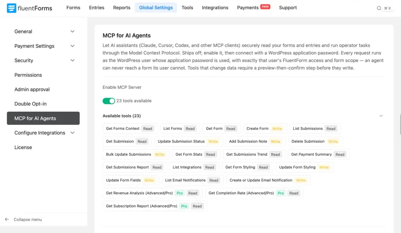Click the List Email Notifications tool chip

click(192, 180)
